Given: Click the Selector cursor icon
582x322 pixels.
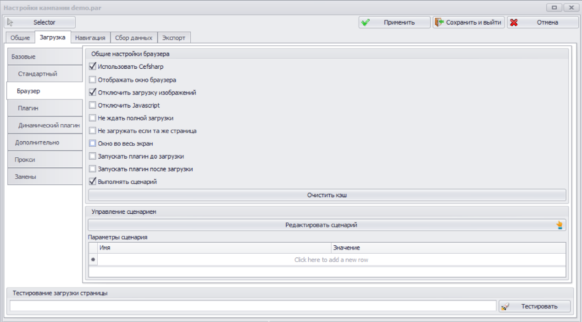Looking at the screenshot, I should (x=10, y=22).
